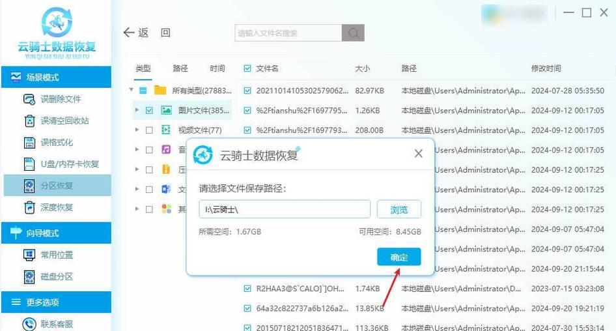Toggle the 所有类型 tree checkbox
Viewport: 616px width, 331px height.
click(x=143, y=91)
